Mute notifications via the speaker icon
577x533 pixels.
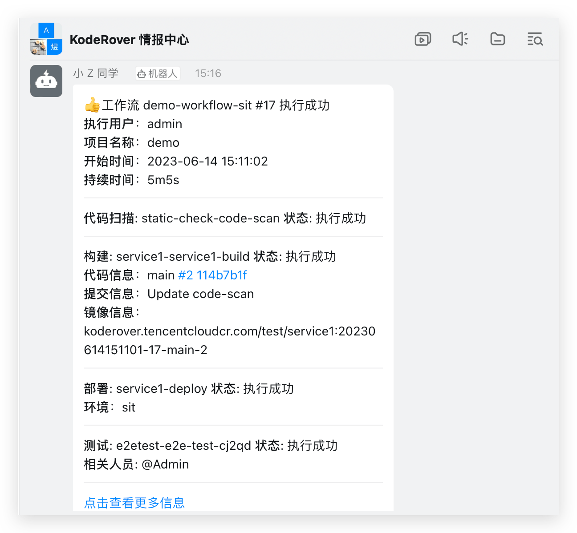pyautogui.click(x=460, y=39)
